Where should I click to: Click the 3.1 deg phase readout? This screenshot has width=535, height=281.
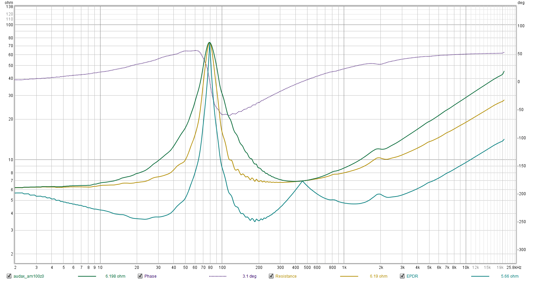pyautogui.click(x=249, y=276)
